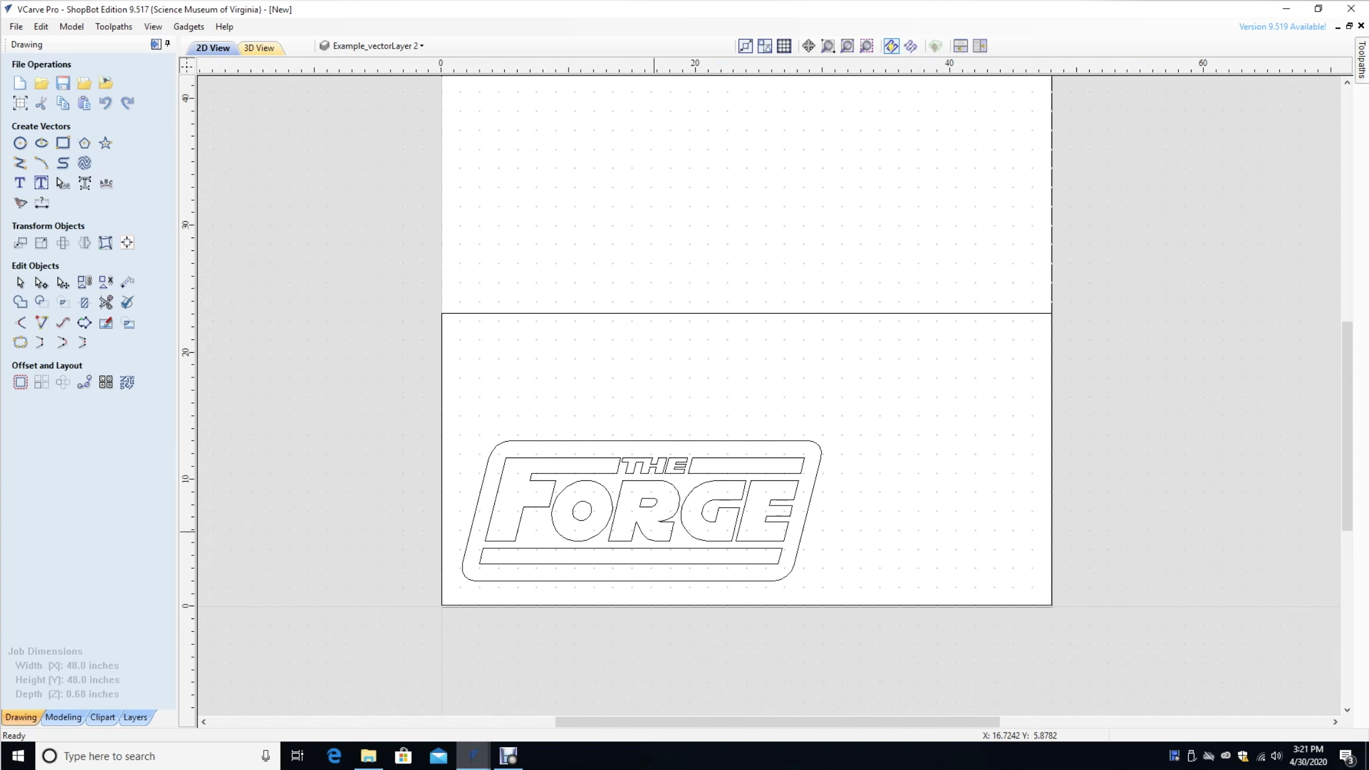Select the Node Editing tool
This screenshot has width=1369, height=770.
tap(41, 282)
